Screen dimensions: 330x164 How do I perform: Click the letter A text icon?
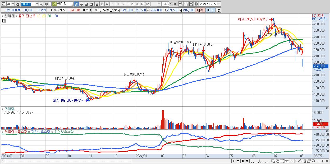[x=327, y=161]
